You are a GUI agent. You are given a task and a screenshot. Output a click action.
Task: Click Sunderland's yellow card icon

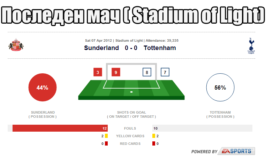[x=106, y=136]
